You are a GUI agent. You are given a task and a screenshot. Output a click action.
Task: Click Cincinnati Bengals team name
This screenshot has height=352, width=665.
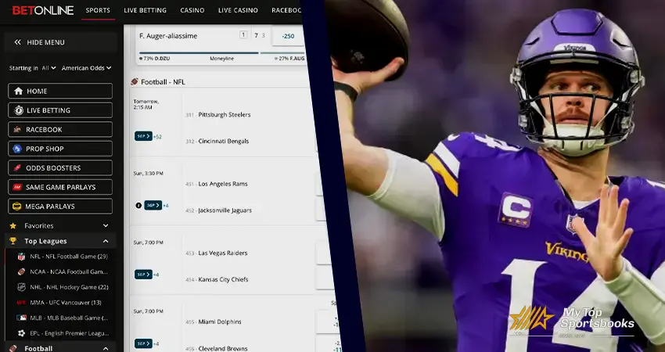pyautogui.click(x=224, y=142)
